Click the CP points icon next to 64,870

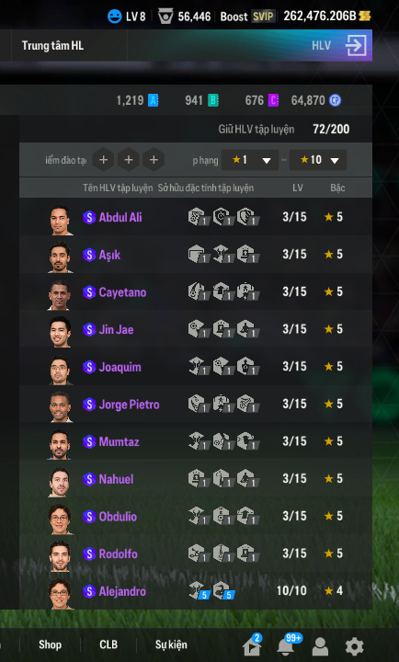tap(335, 100)
